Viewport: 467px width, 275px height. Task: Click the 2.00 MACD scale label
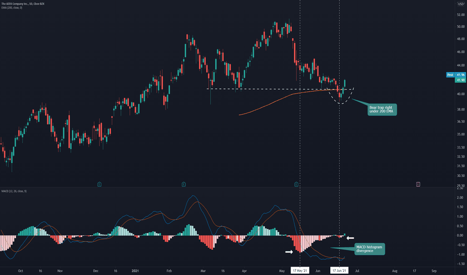click(x=460, y=197)
